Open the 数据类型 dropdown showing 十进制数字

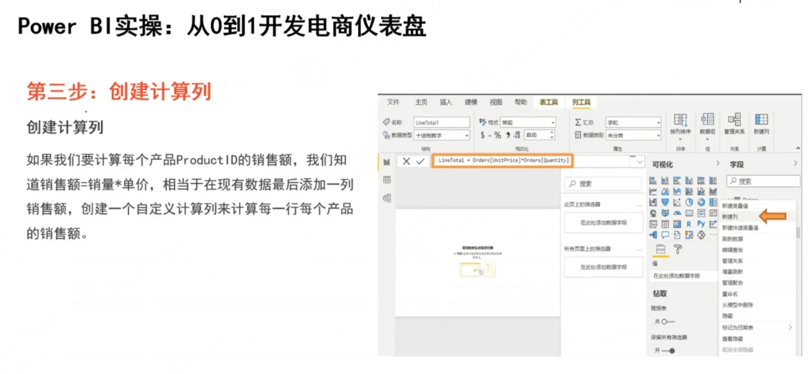(x=442, y=135)
